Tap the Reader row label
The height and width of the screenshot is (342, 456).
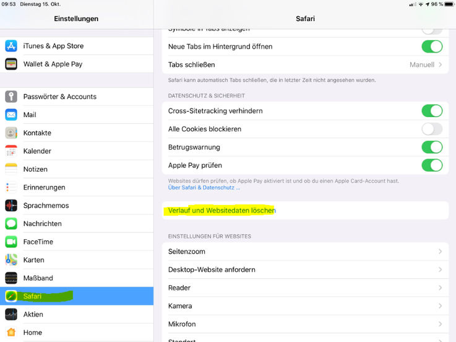pos(179,288)
